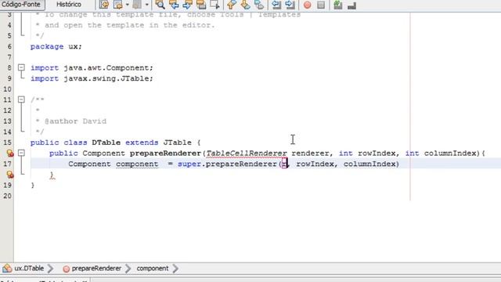Click the Find Next Occurrence icon

(188, 5)
